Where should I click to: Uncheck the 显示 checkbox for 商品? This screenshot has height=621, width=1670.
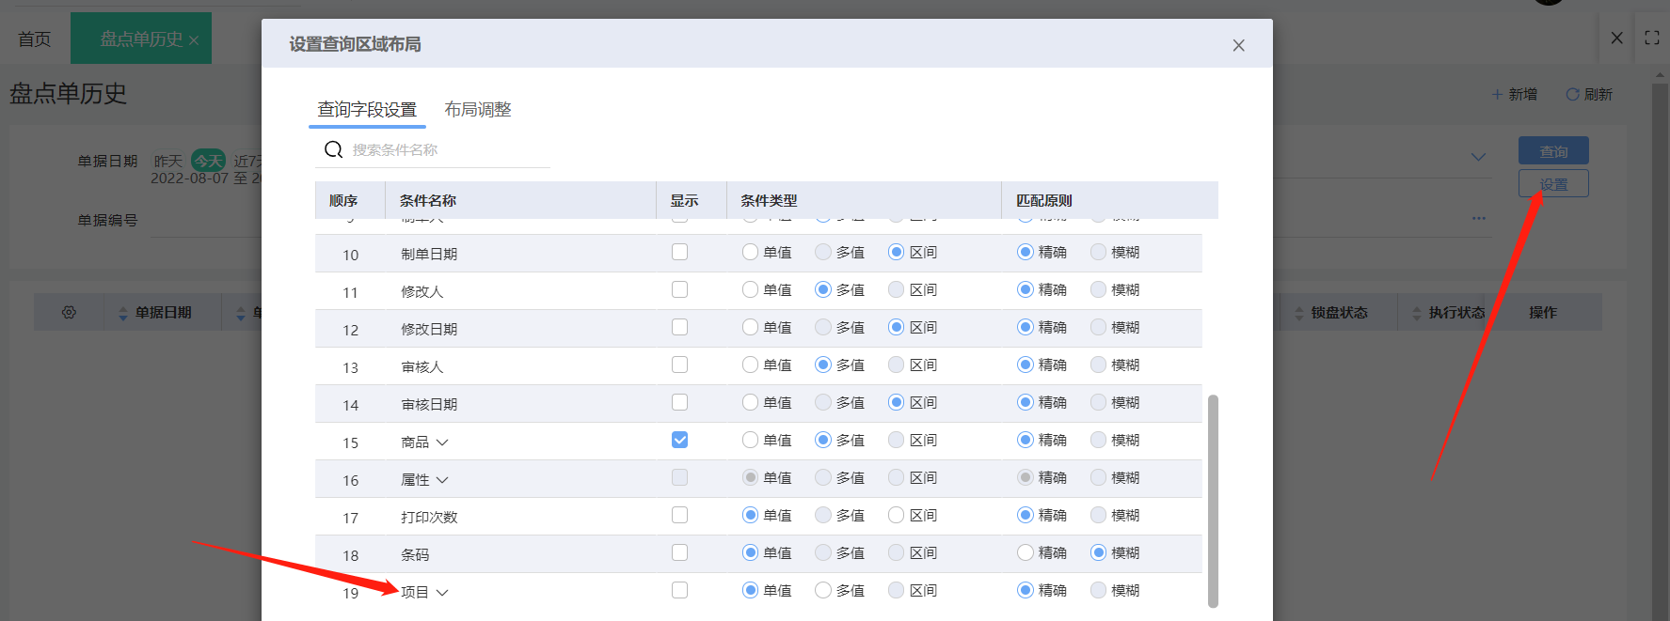point(679,440)
